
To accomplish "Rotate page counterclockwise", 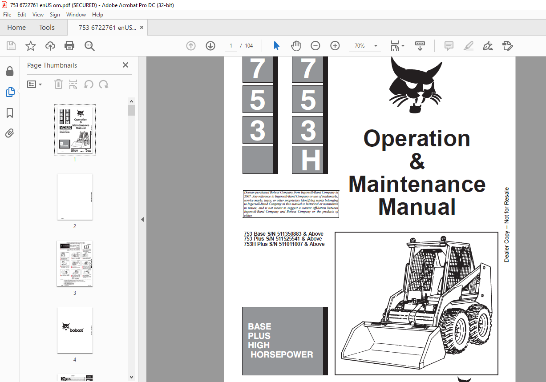I will [x=89, y=84].
